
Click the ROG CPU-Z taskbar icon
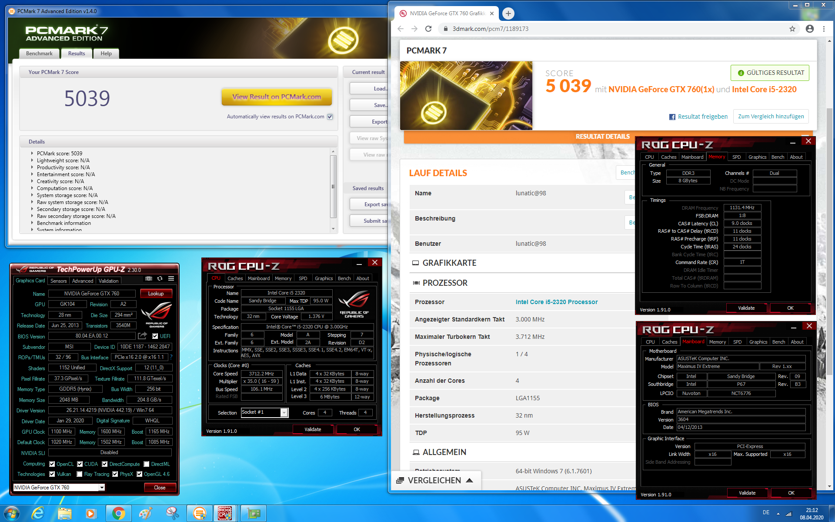pyautogui.click(x=225, y=514)
